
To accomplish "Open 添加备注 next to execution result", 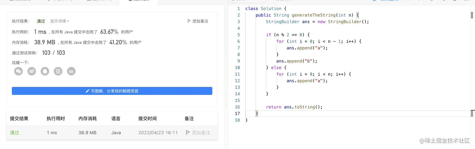I will (x=198, y=21).
